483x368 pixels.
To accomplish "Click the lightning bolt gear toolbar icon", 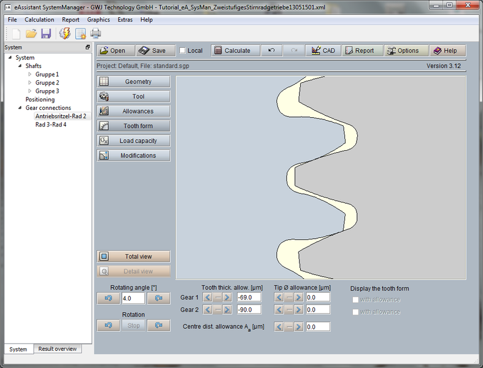I will tap(64, 34).
